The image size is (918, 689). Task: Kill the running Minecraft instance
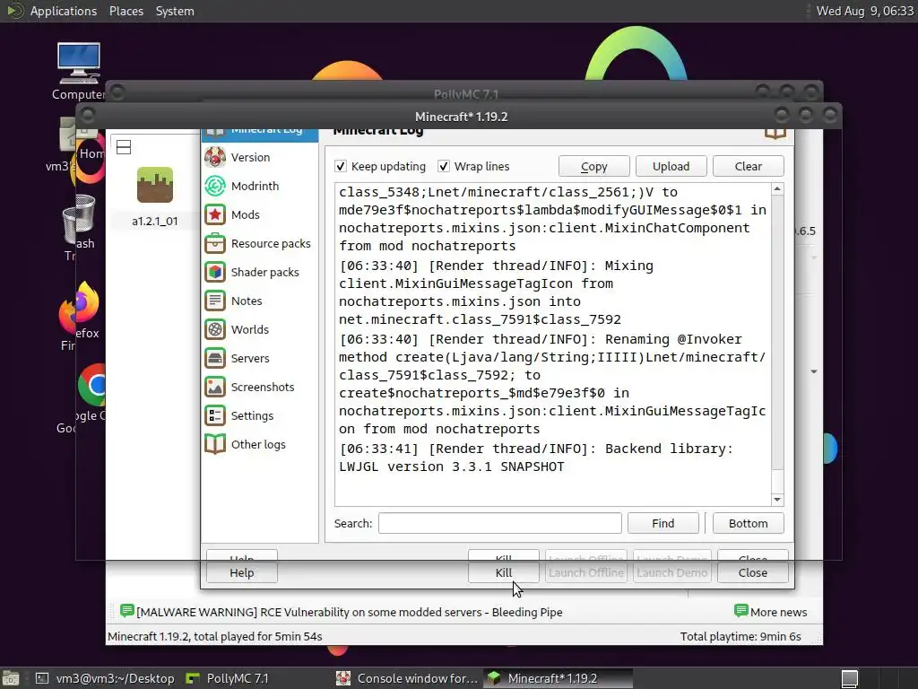click(x=504, y=573)
